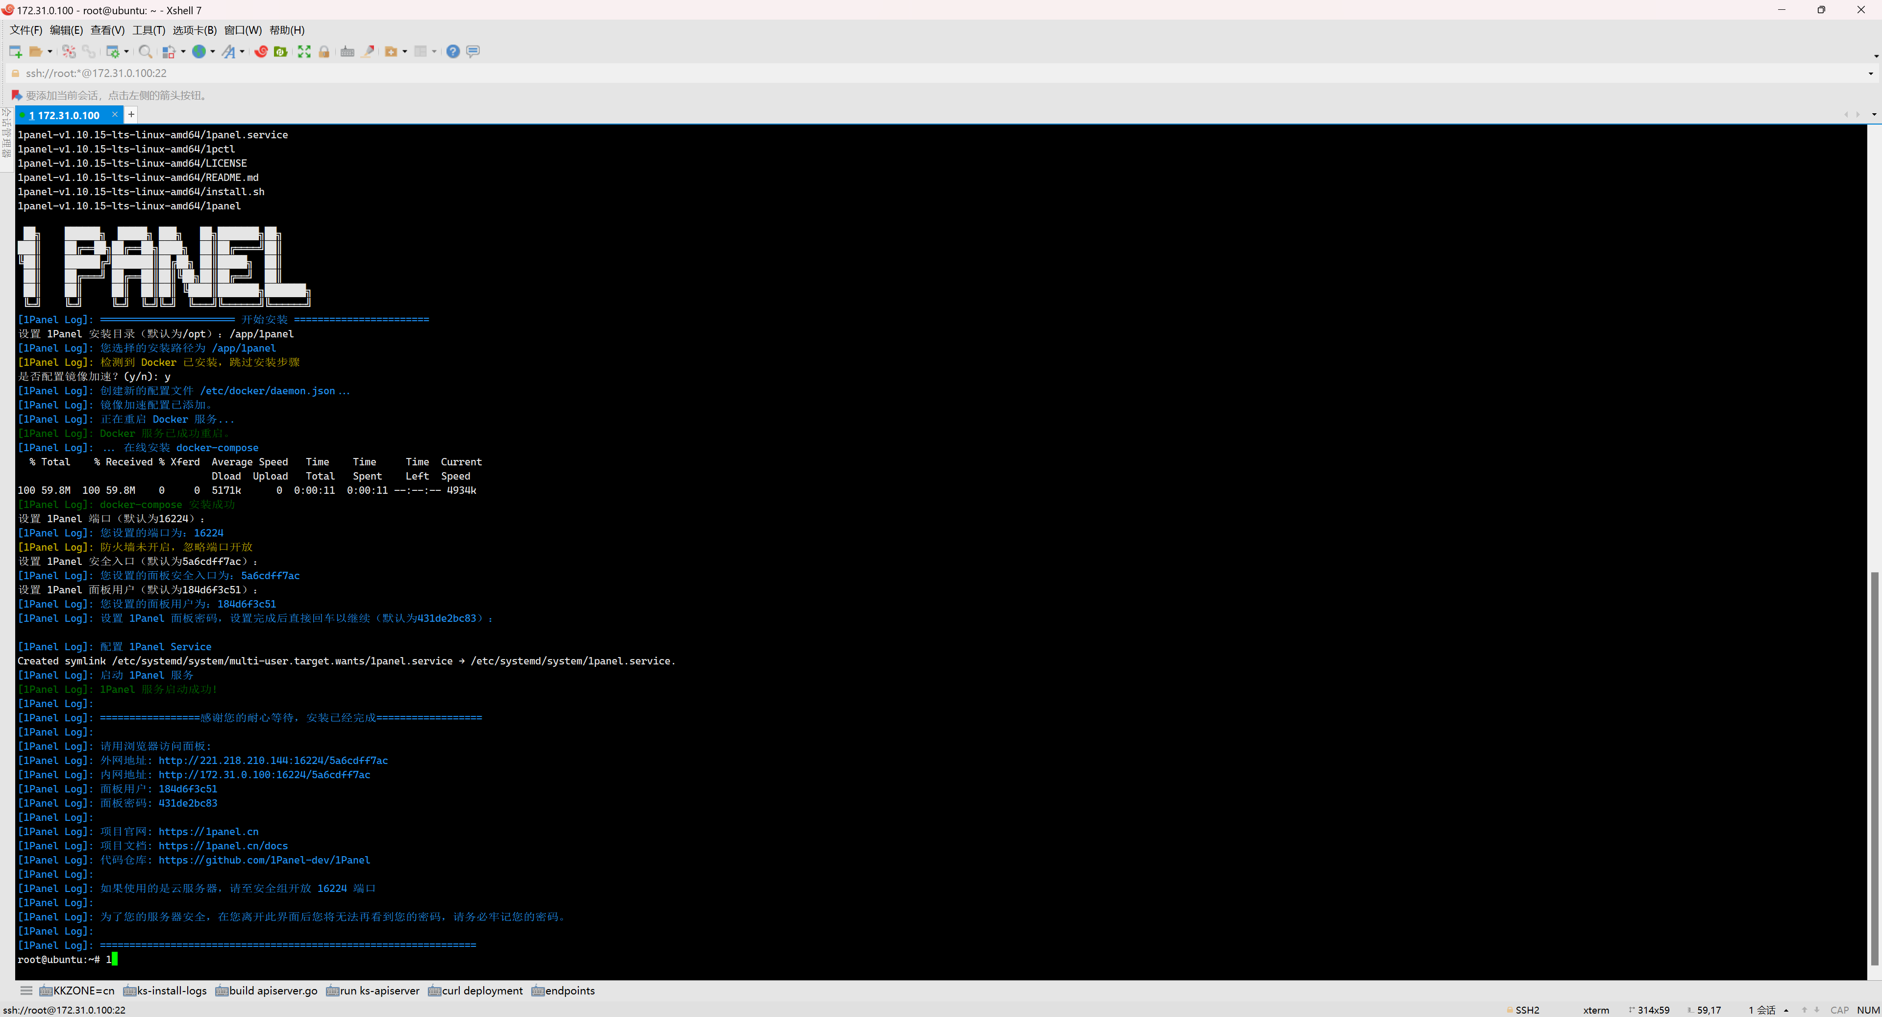Click the globe encoding icon
The width and height of the screenshot is (1882, 1017).
pyautogui.click(x=198, y=51)
